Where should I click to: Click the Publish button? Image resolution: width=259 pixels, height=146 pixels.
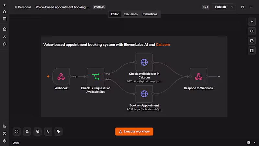tap(220, 7)
